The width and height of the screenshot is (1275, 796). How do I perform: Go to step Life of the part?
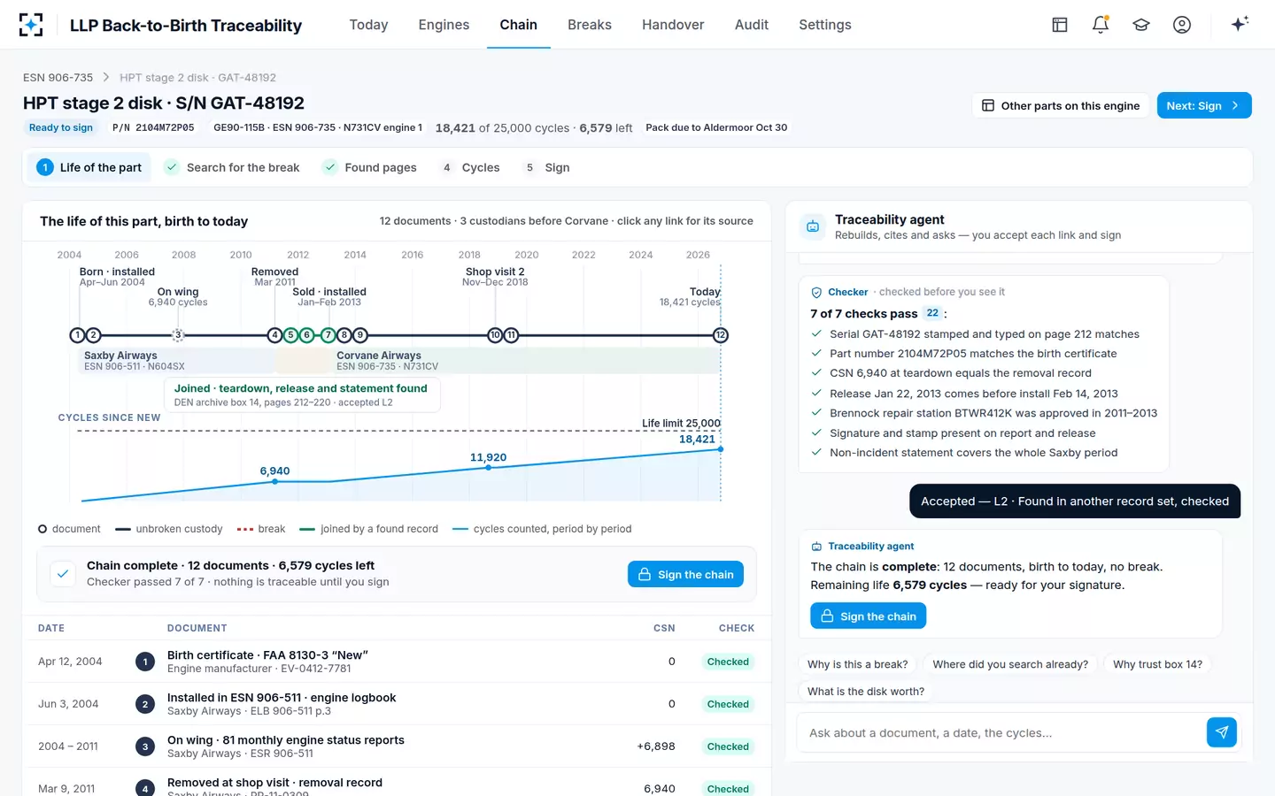pyautogui.click(x=89, y=167)
